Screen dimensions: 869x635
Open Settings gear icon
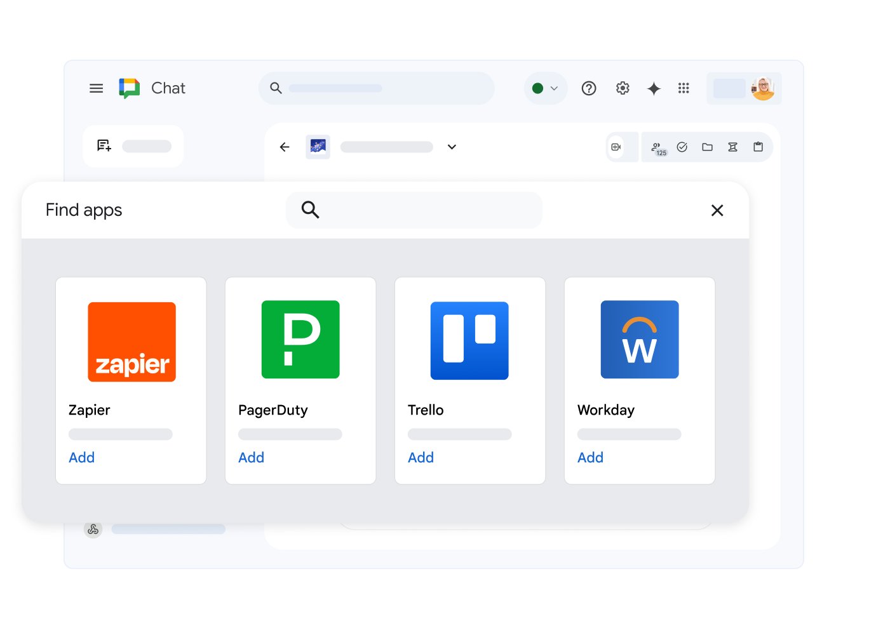coord(623,88)
